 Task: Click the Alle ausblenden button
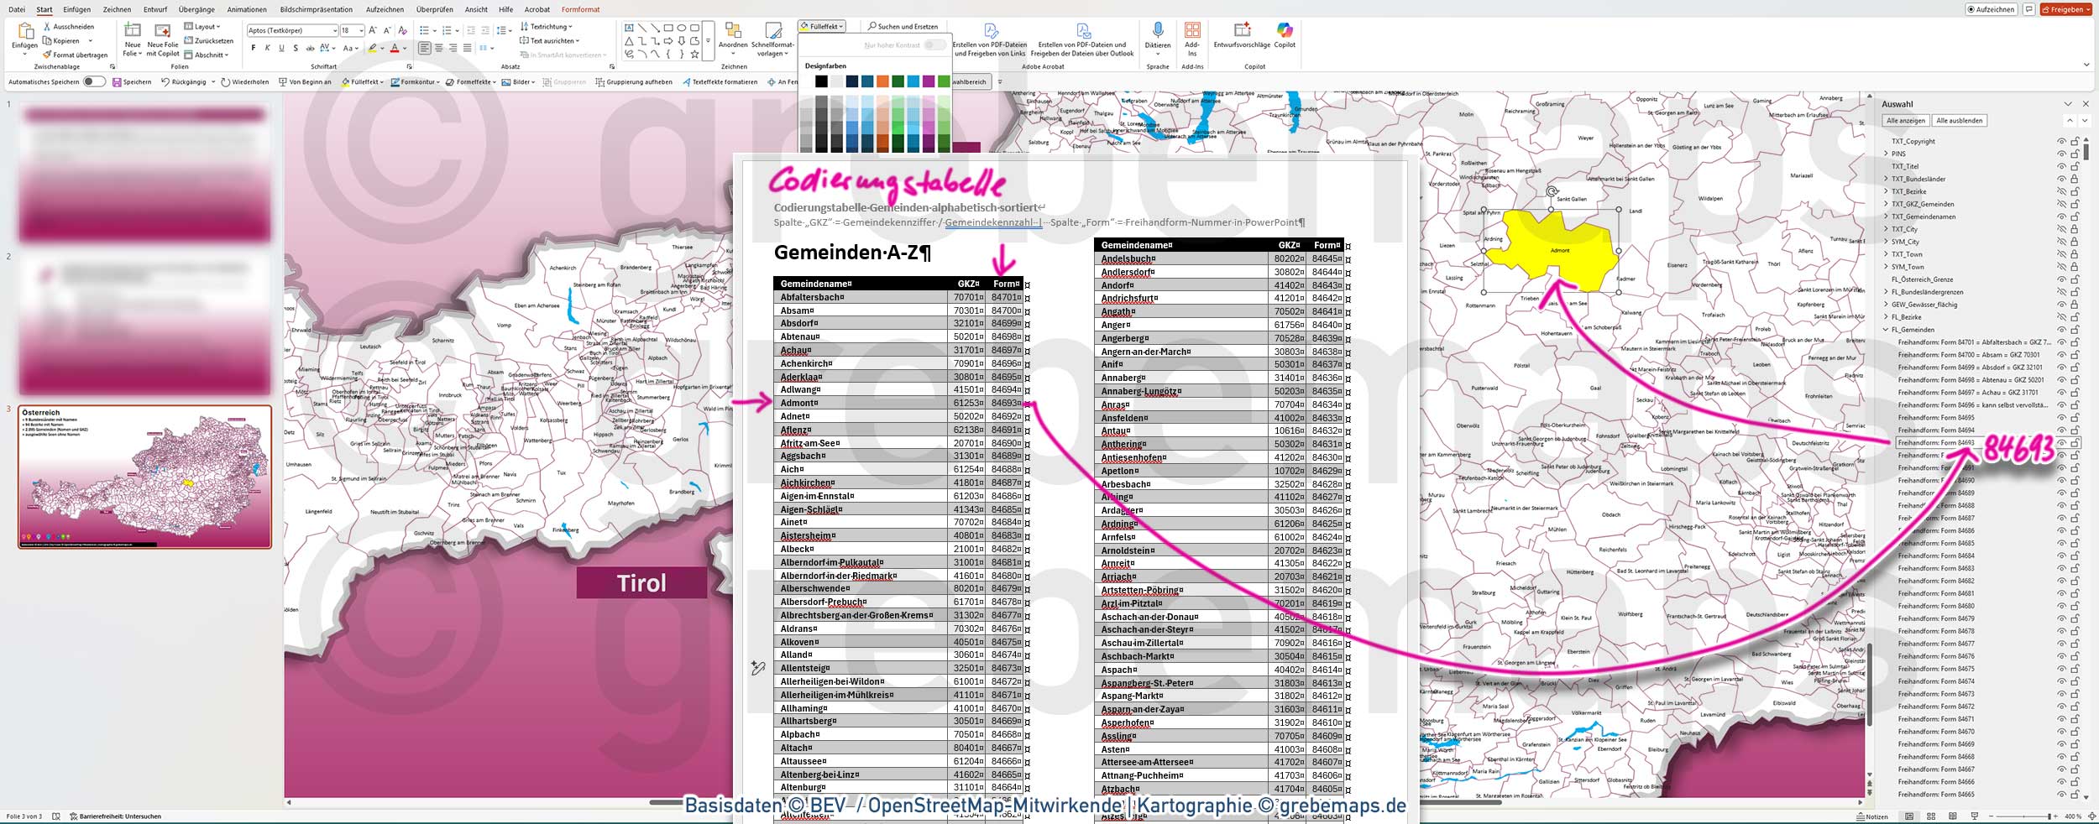[1959, 121]
